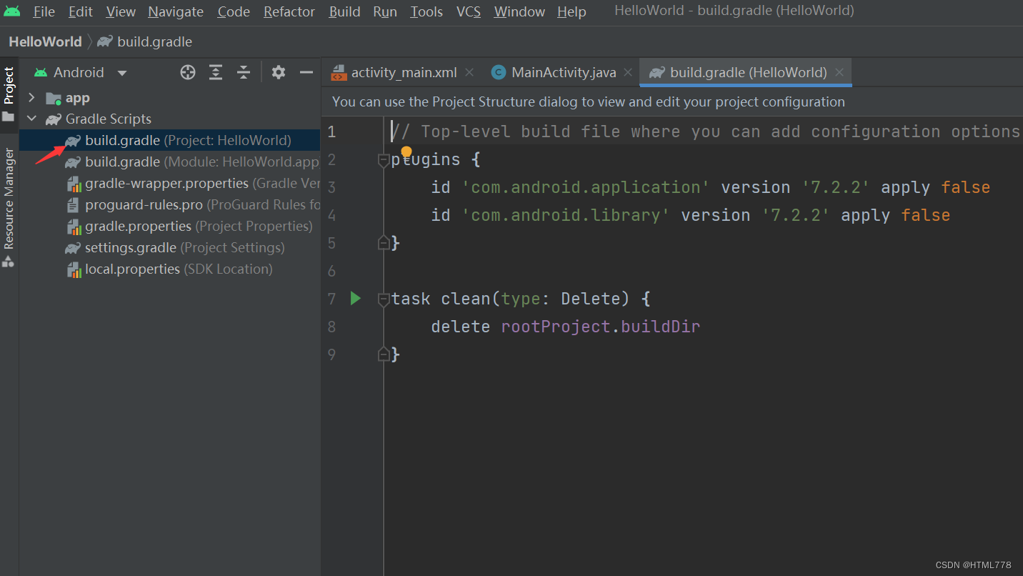Open the Edit menu

pyautogui.click(x=81, y=11)
